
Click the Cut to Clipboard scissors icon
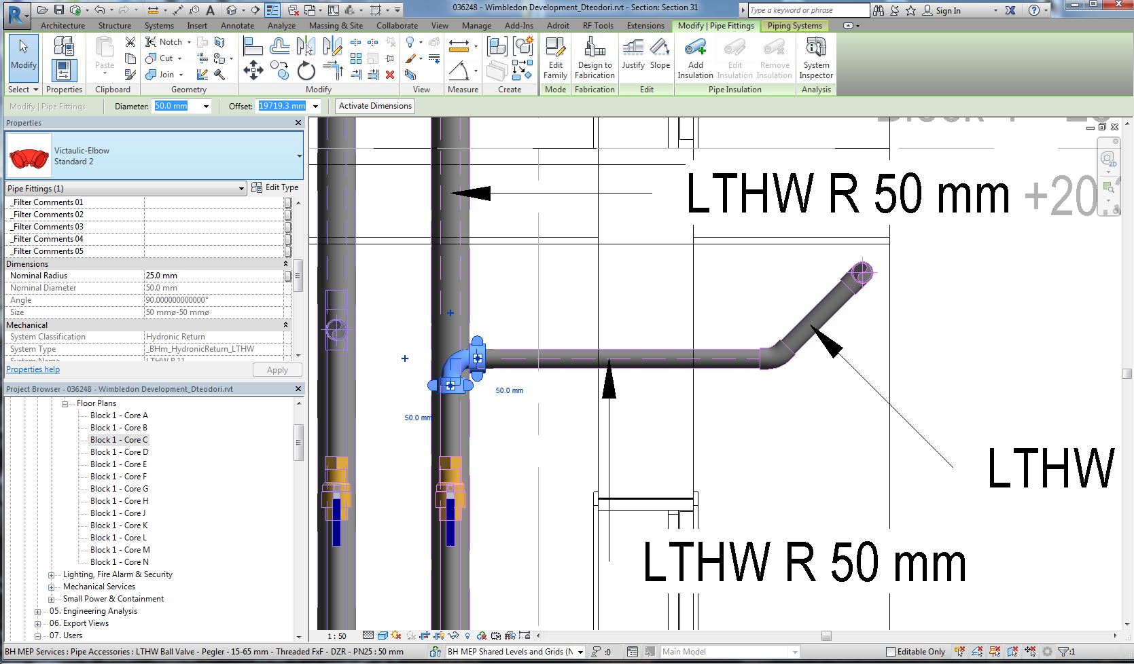coord(130,42)
